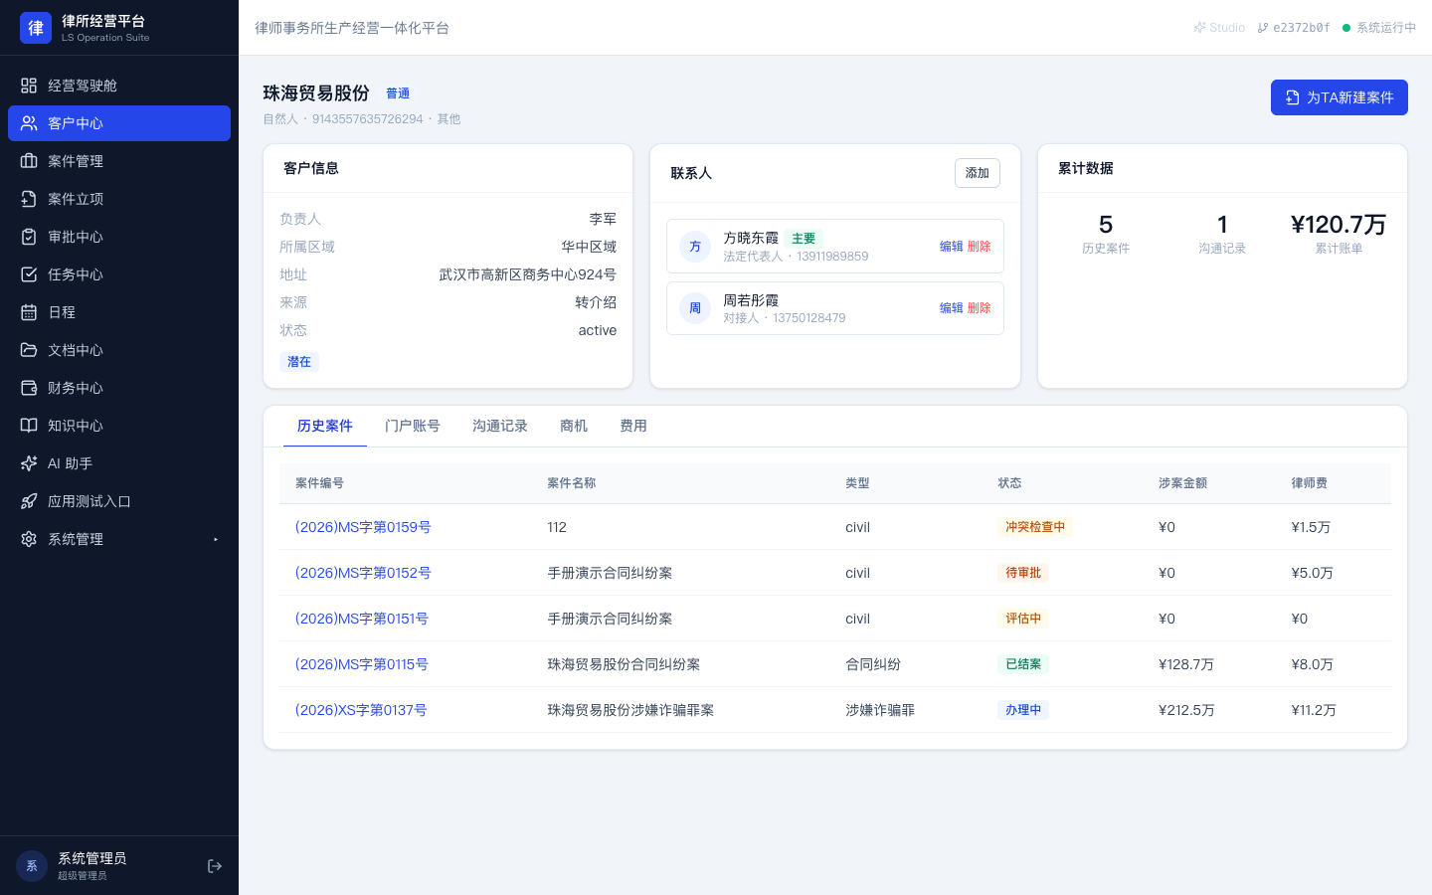Click the 系统管理员 user avatar

tap(32, 866)
